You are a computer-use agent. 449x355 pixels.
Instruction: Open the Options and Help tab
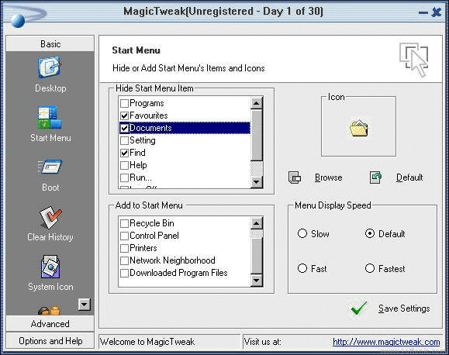[50, 341]
